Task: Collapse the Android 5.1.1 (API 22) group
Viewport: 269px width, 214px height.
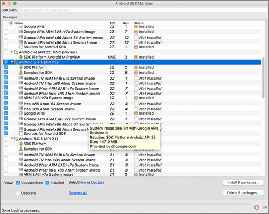Action: [x=12, y=62]
